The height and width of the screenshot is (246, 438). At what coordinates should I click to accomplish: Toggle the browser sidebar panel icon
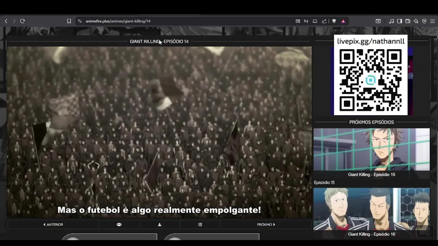click(399, 21)
